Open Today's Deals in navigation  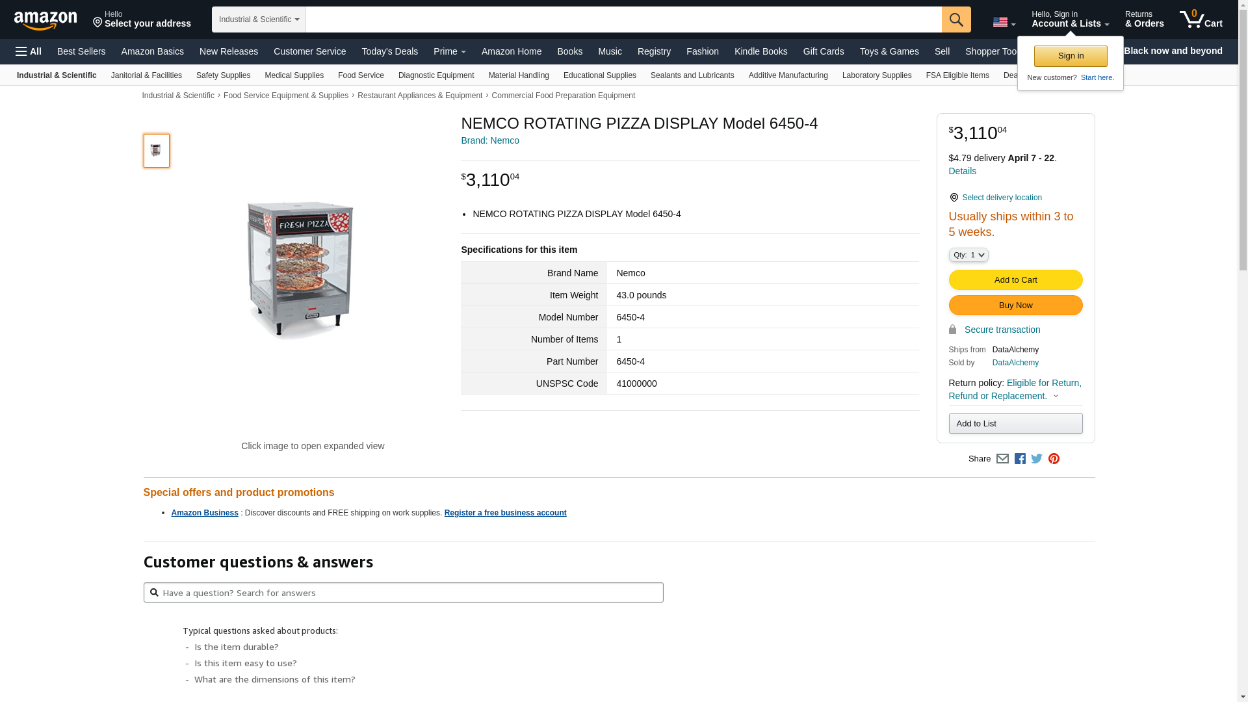390,51
